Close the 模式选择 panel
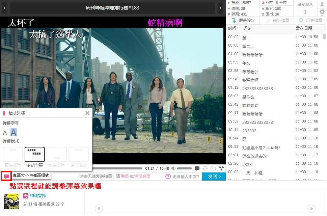This screenshot has width=327, height=216. (x=87, y=113)
